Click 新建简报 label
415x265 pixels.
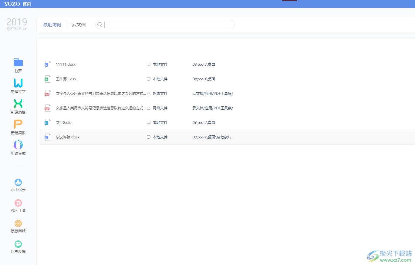click(x=18, y=133)
